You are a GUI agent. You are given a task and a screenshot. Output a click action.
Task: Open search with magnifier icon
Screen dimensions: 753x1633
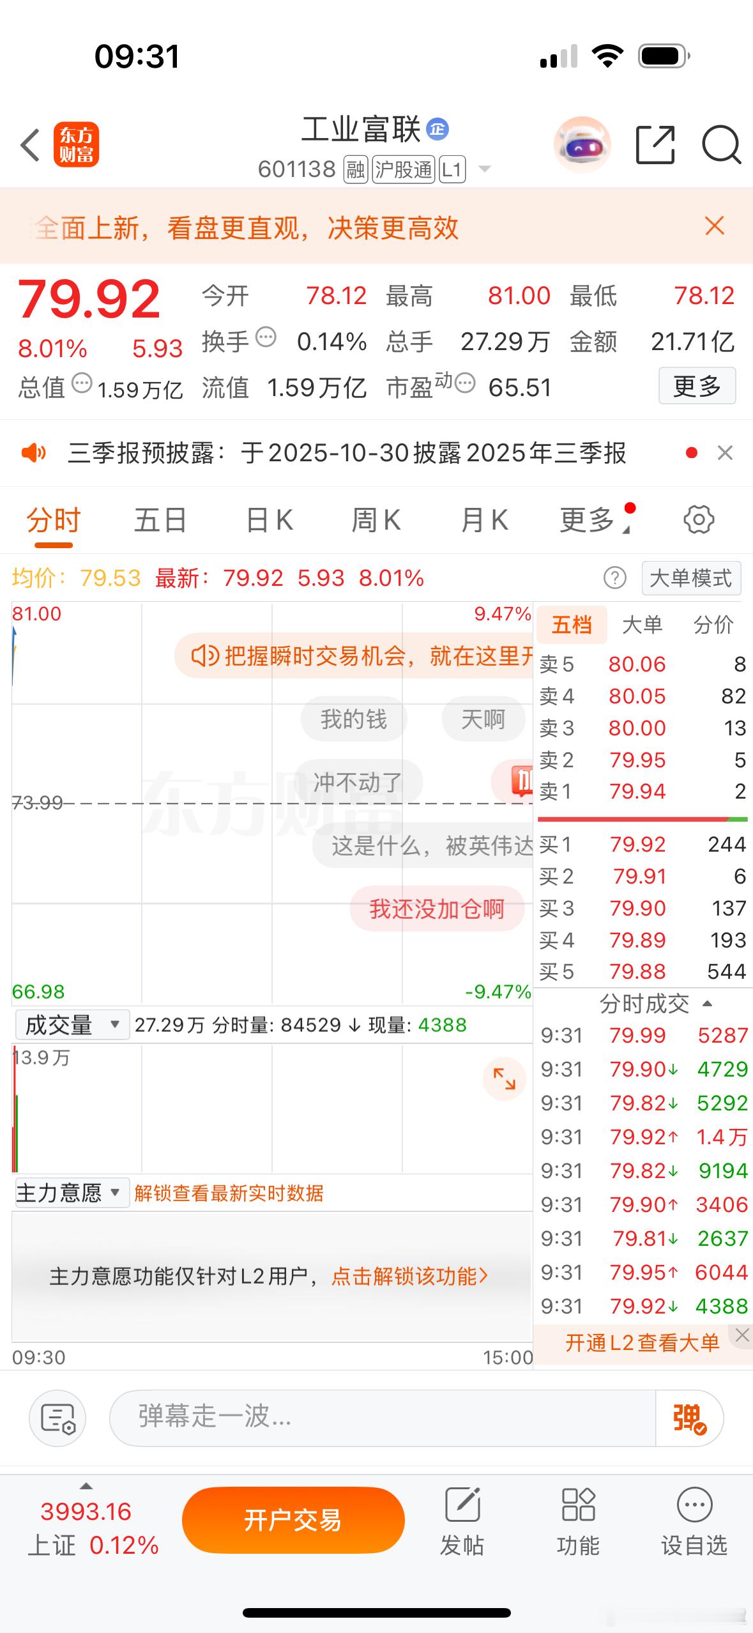click(721, 146)
